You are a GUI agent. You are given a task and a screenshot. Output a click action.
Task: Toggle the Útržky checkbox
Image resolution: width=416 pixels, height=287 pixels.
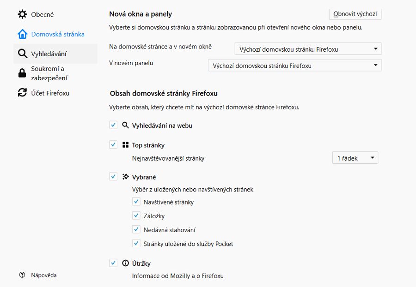click(x=113, y=263)
